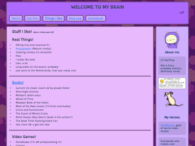Click 'Long walks on the beach, probably'
Screen dimensions: 195x146
[x=37, y=67]
